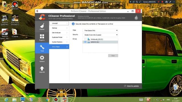Stop the Bandicam recording
Viewport: 182px width, 102px height.
[x=162, y=2]
